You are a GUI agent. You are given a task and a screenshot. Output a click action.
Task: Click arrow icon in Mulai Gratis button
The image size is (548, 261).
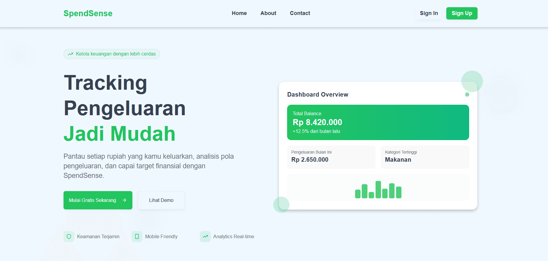coord(124,200)
